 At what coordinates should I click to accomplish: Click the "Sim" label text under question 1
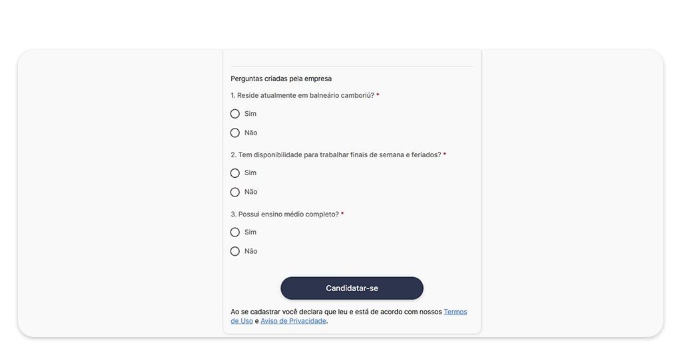[250, 114]
